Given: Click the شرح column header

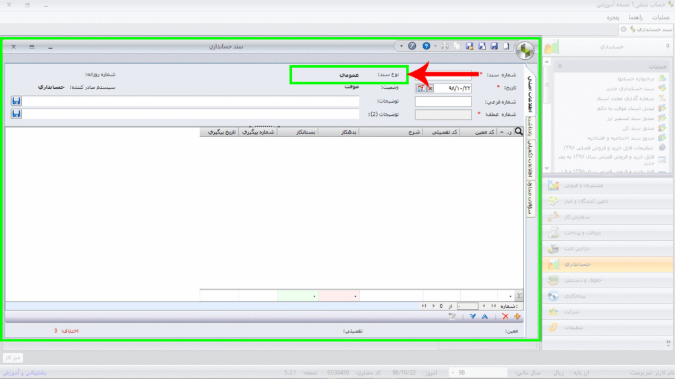Looking at the screenshot, I should coord(391,132).
